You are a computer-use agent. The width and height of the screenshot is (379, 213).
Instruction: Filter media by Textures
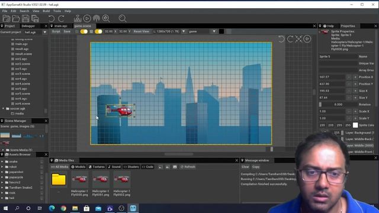pos(97,167)
